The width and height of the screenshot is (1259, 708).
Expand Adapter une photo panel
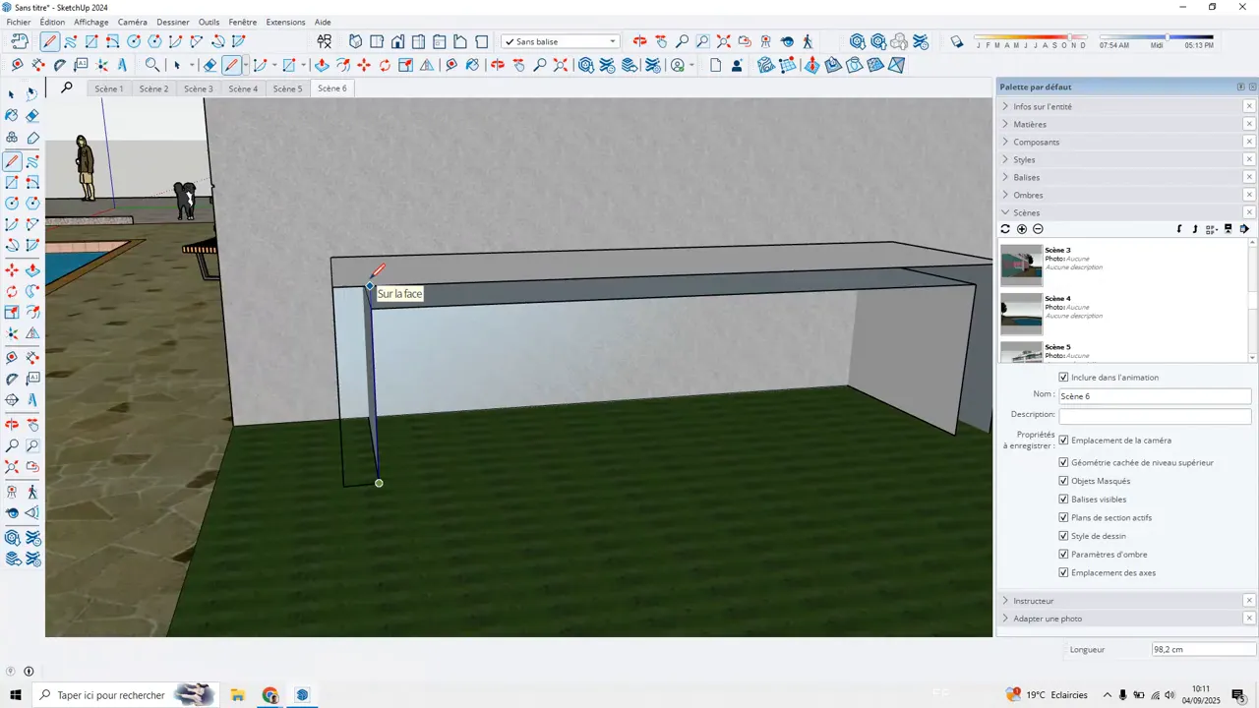1120,619
